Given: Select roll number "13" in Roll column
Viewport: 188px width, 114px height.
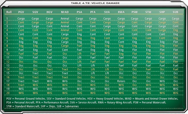Looking at the screenshot, I should (x=8, y=65).
